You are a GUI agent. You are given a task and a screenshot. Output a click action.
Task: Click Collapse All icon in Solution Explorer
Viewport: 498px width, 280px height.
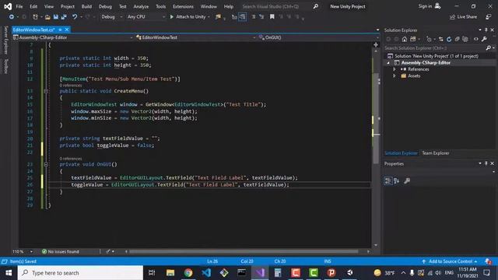click(457, 39)
